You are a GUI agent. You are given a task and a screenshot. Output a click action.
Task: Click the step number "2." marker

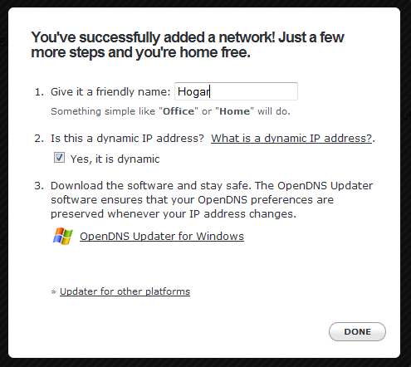click(x=39, y=138)
